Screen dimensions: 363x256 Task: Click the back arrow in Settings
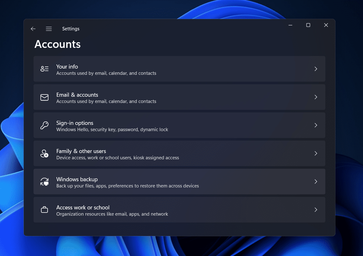tap(33, 28)
